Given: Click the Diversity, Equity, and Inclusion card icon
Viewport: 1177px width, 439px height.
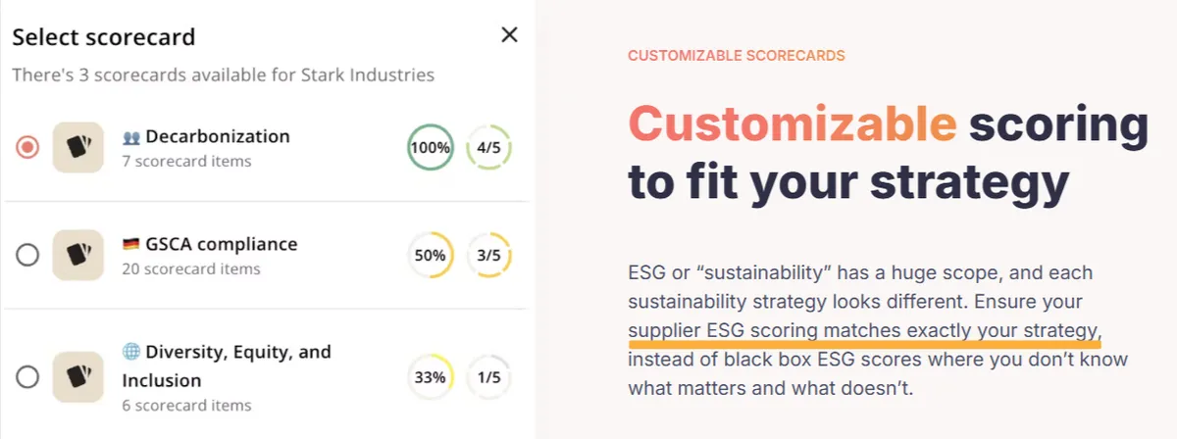Looking at the screenshot, I should (78, 376).
